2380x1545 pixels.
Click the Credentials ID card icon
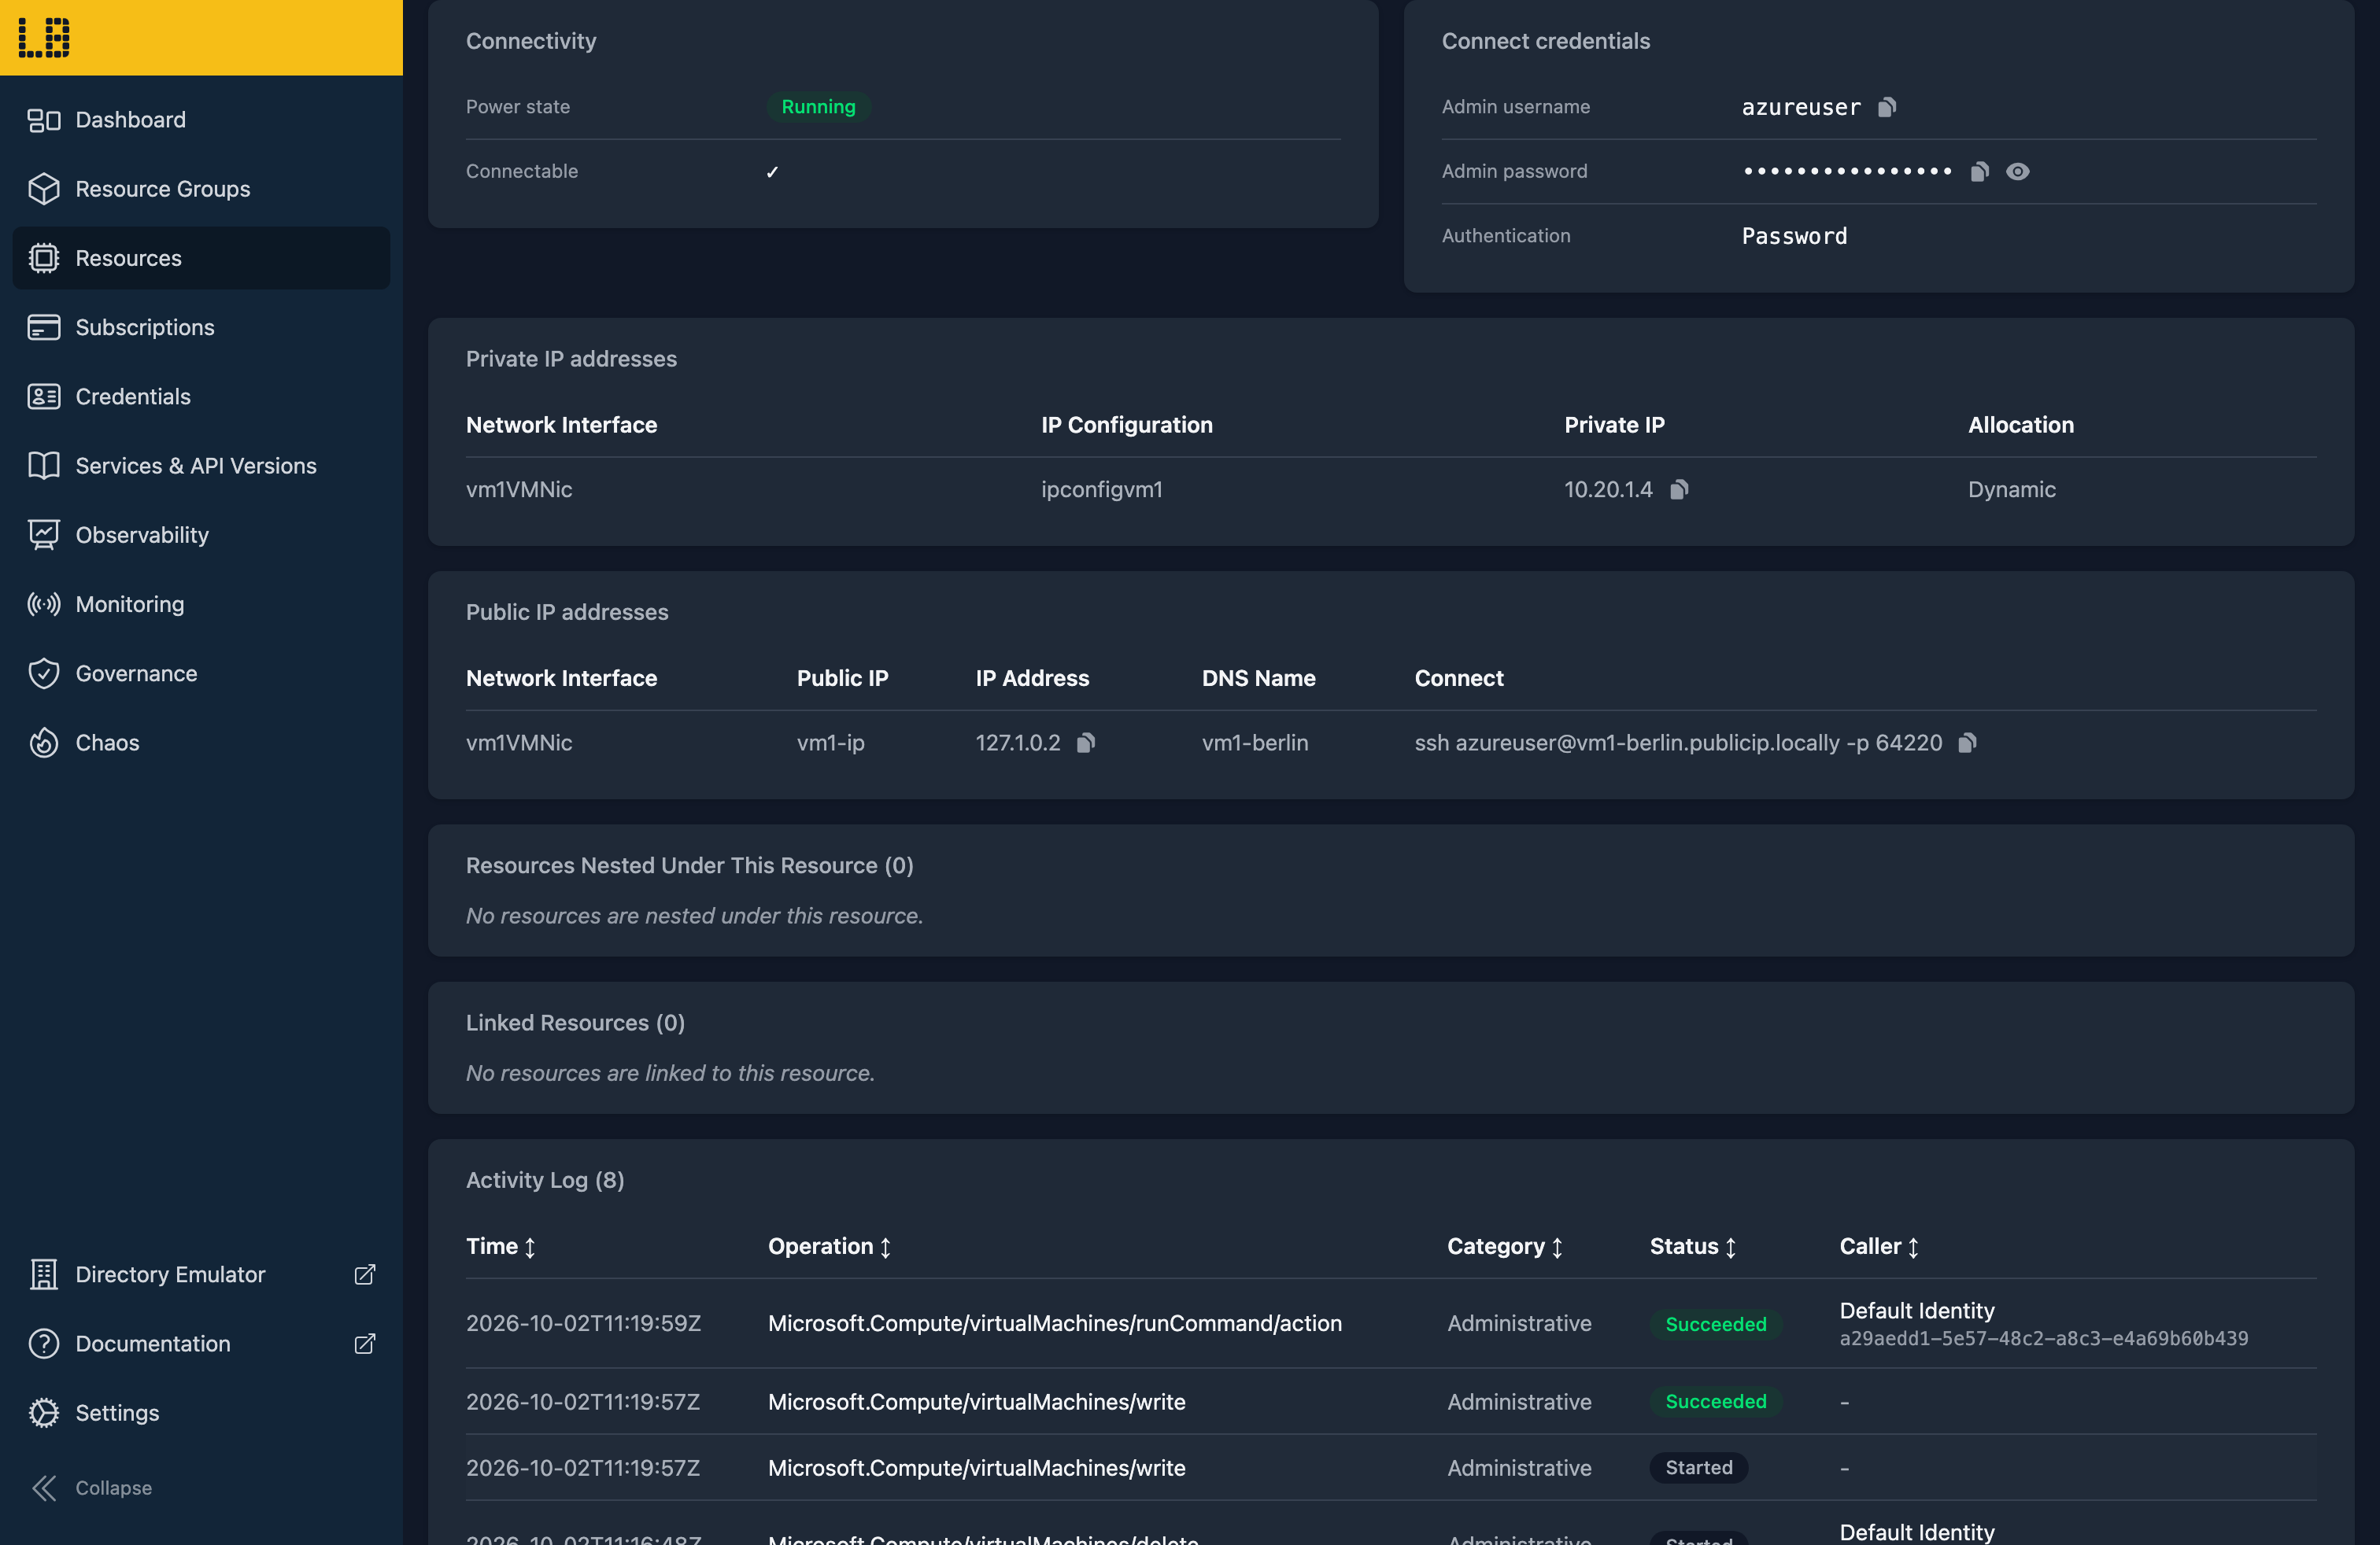[44, 396]
